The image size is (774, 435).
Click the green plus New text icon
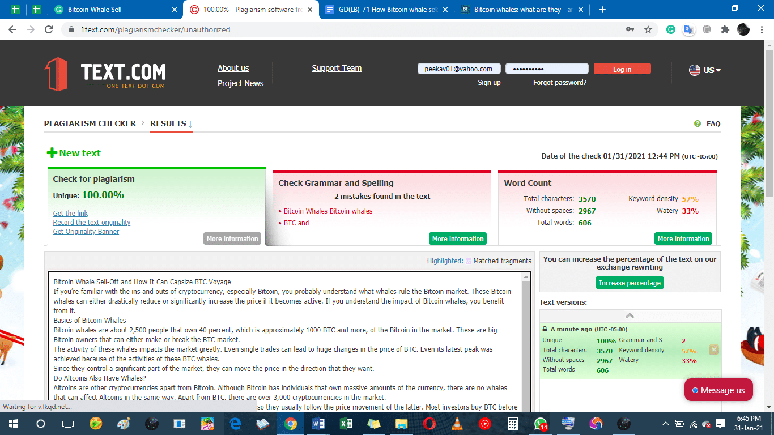pos(52,153)
